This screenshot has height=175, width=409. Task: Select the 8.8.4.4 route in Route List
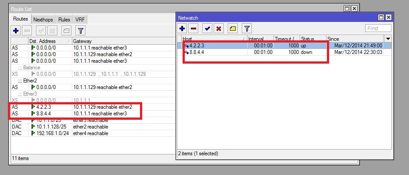[93, 114]
